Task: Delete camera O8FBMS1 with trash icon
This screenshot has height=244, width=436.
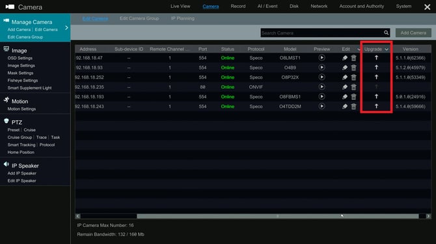Action: (354, 97)
